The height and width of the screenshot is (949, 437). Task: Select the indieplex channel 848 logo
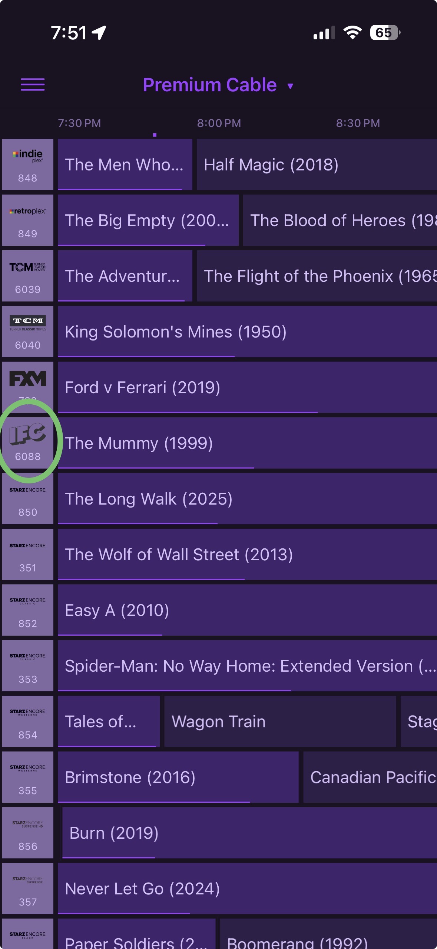coord(28,164)
